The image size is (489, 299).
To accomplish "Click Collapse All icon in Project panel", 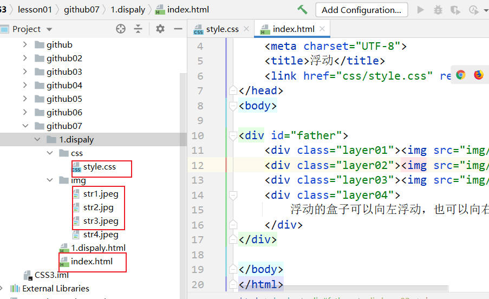I will 138,29.
